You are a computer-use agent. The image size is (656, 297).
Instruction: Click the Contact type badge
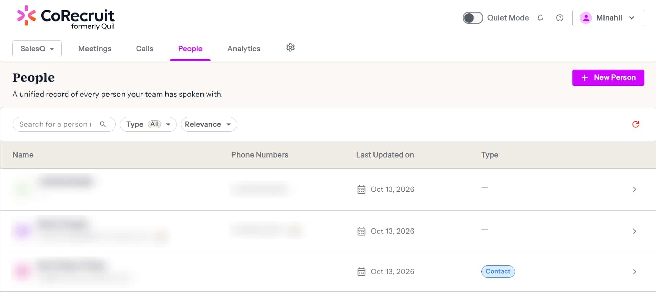click(x=498, y=272)
